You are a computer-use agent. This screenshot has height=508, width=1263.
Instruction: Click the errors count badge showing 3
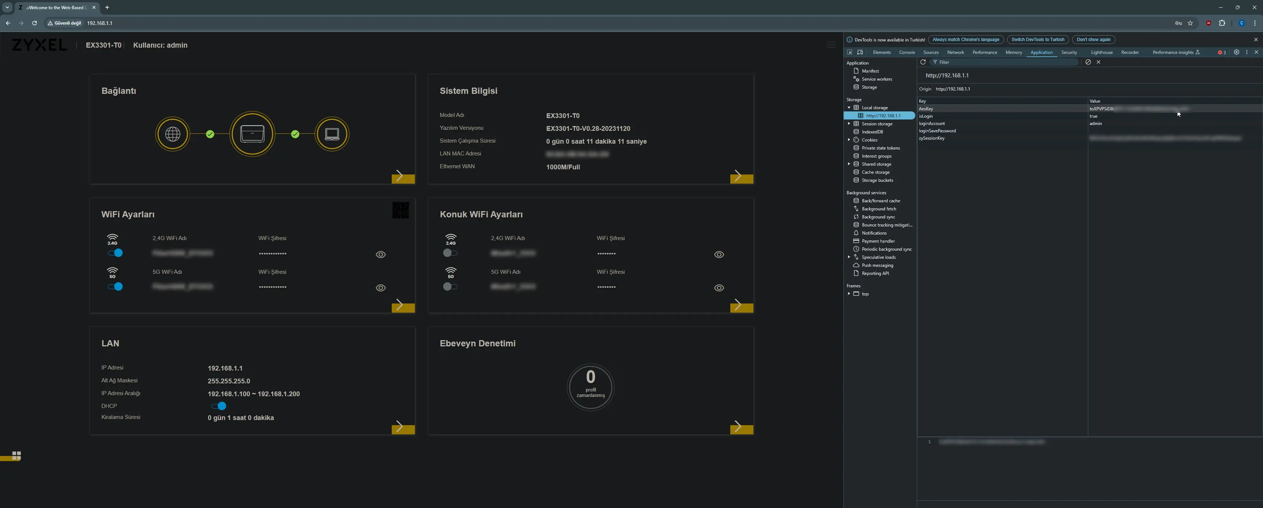point(1222,52)
